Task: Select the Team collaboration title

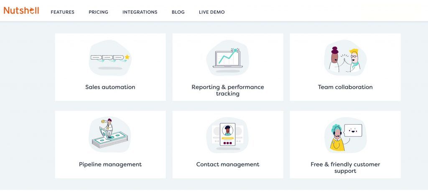Action: pyautogui.click(x=345, y=87)
